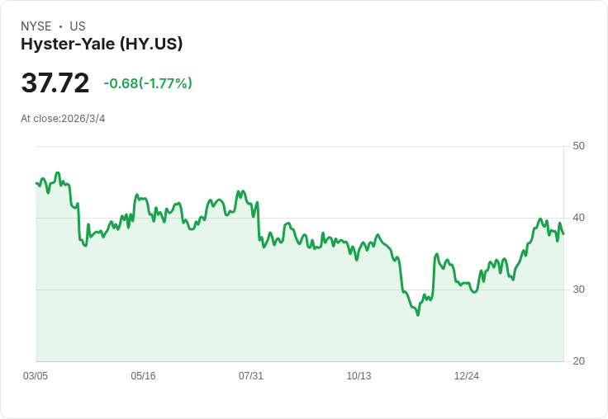Select the 07/31 date on x-axis
Viewport: 608px width, 419px height.
[x=251, y=376]
